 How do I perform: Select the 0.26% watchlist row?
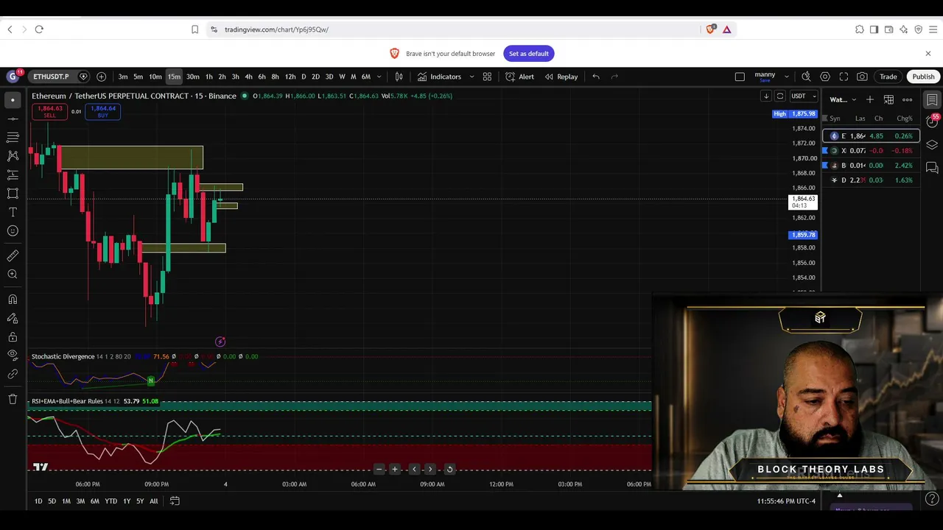click(x=871, y=136)
